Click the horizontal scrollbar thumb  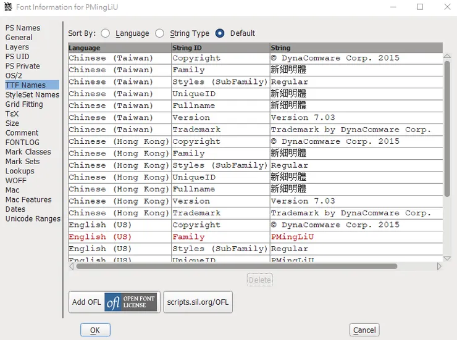[237, 266]
